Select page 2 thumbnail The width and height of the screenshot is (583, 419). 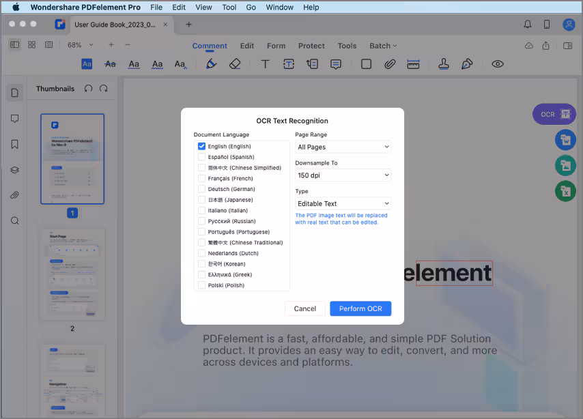click(x=72, y=275)
